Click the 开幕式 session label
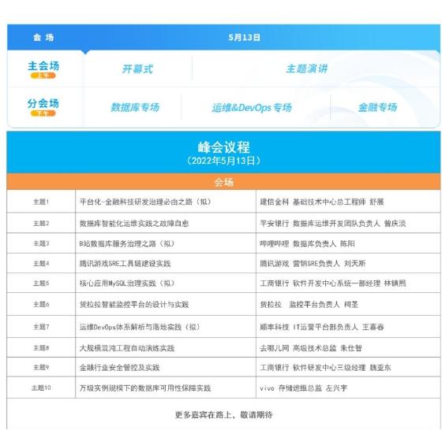 (x=137, y=69)
